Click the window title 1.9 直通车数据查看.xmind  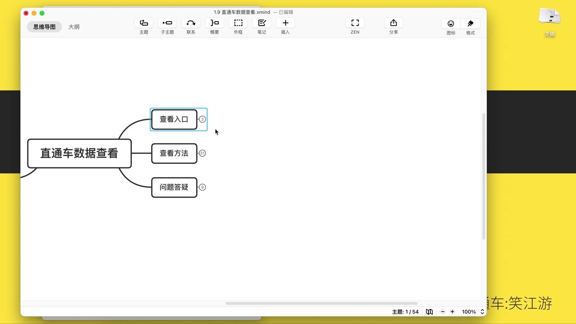tap(242, 12)
